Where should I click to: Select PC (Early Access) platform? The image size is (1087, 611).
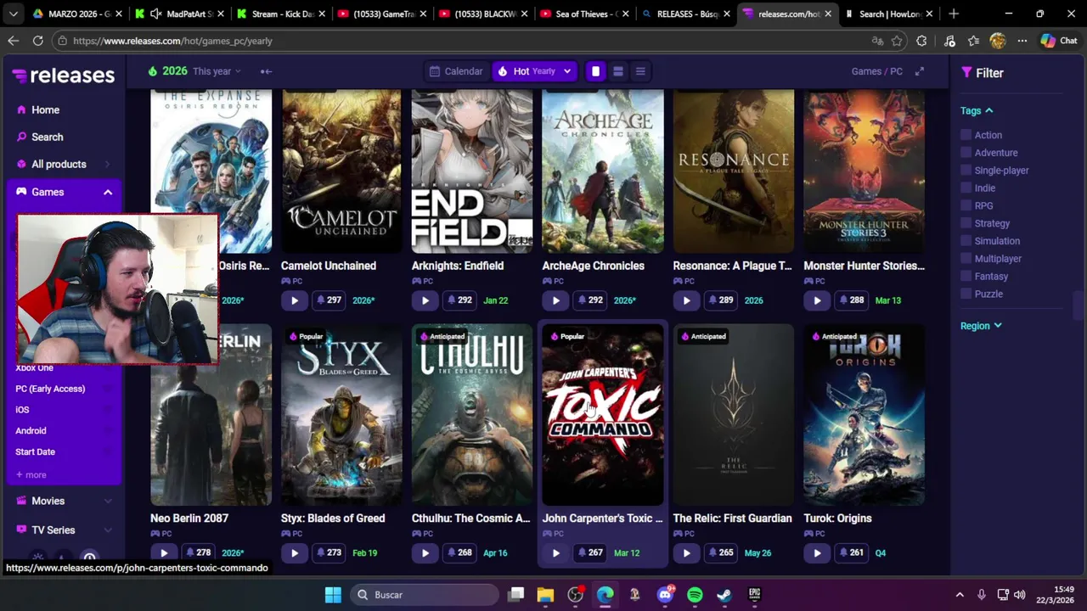coord(50,389)
